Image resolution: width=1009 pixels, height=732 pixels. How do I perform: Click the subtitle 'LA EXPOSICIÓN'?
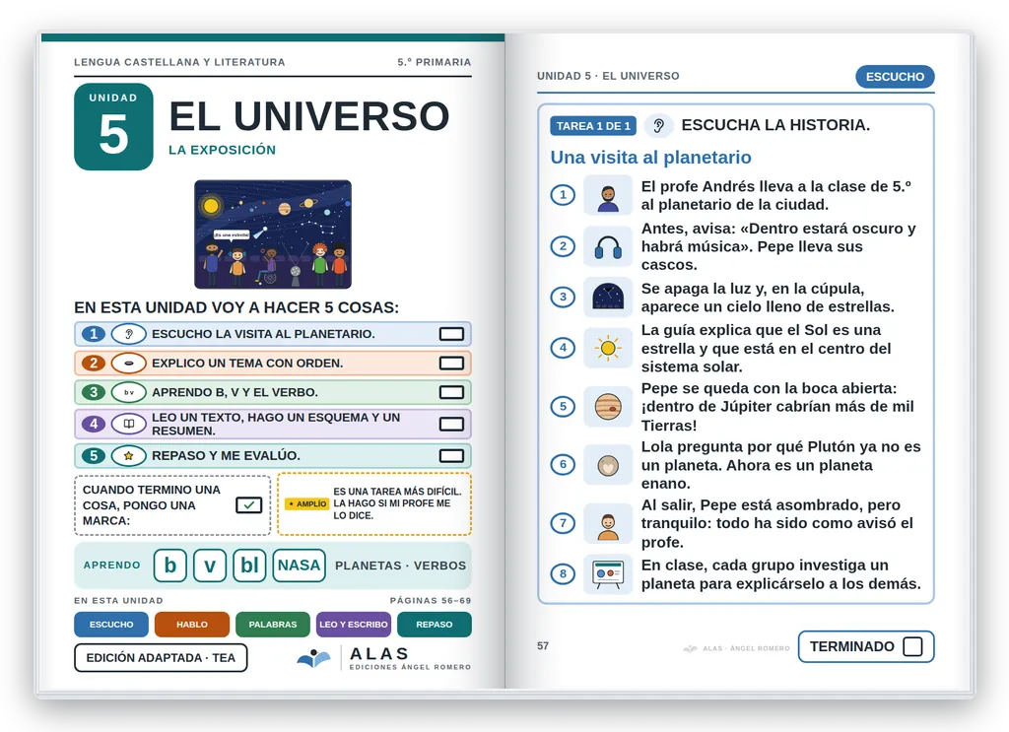point(222,150)
